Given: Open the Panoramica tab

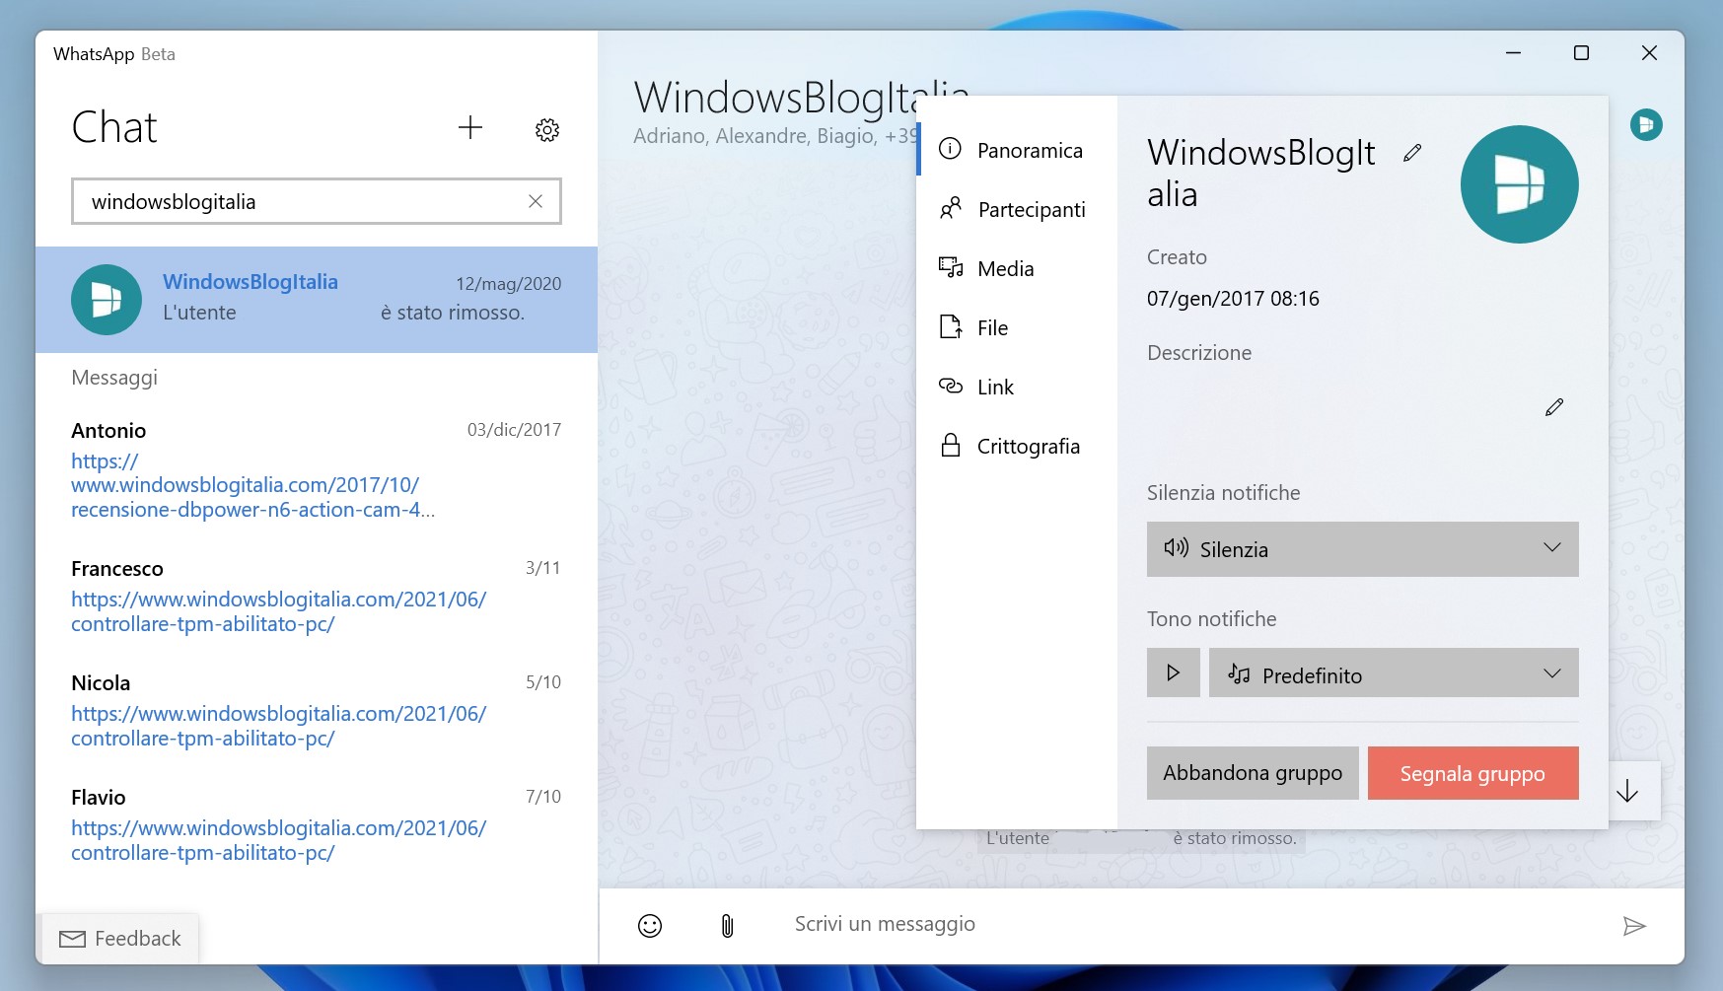Looking at the screenshot, I should [x=1017, y=150].
